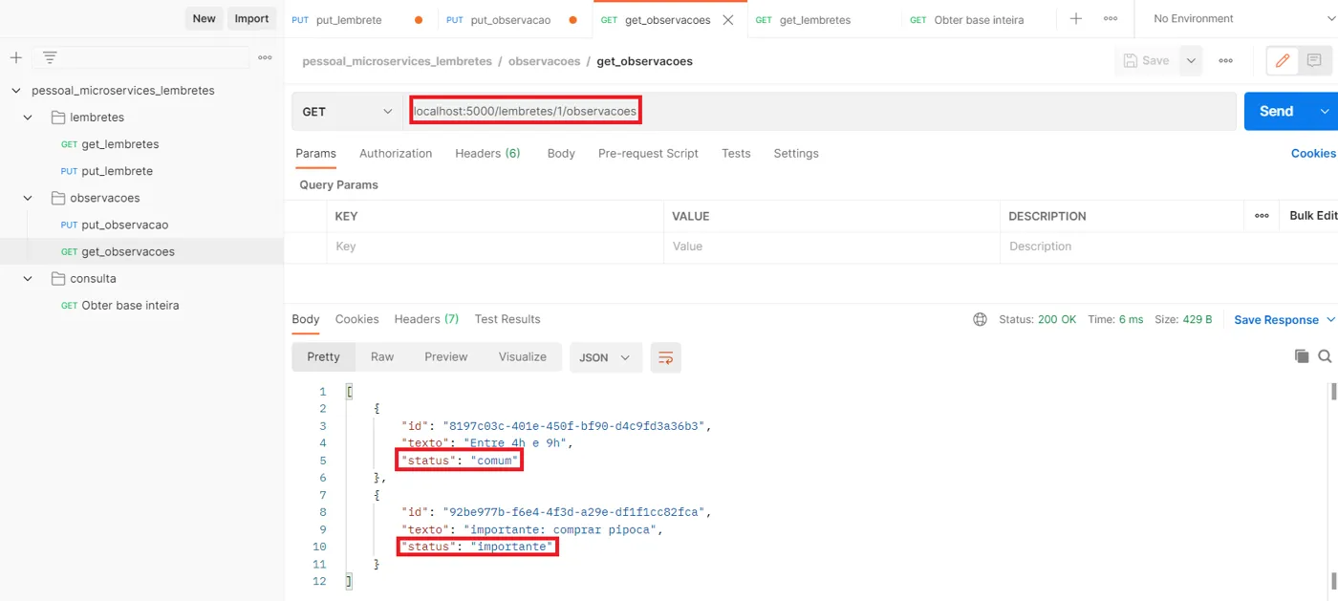Collapse the lembretes folder chevron
1338x601 pixels.
coord(30,118)
